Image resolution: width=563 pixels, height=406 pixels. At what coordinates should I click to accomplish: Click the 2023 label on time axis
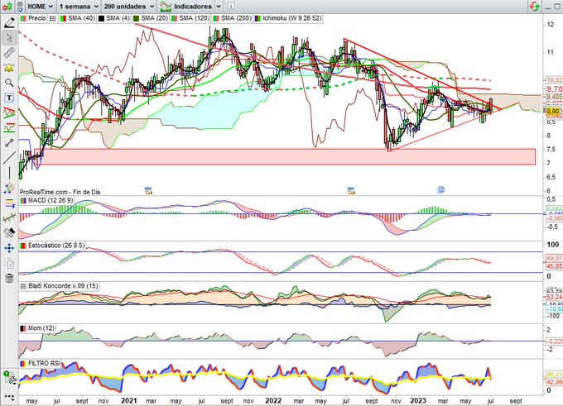pos(418,400)
